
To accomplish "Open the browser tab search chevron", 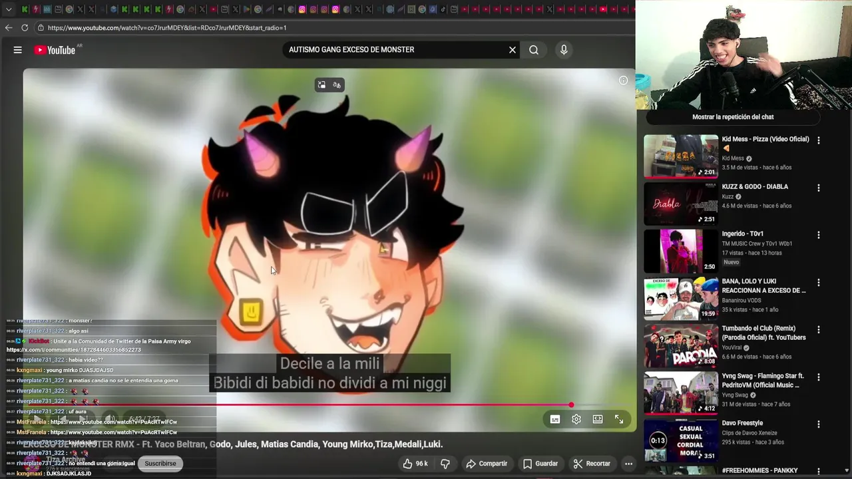I will click(x=8, y=9).
